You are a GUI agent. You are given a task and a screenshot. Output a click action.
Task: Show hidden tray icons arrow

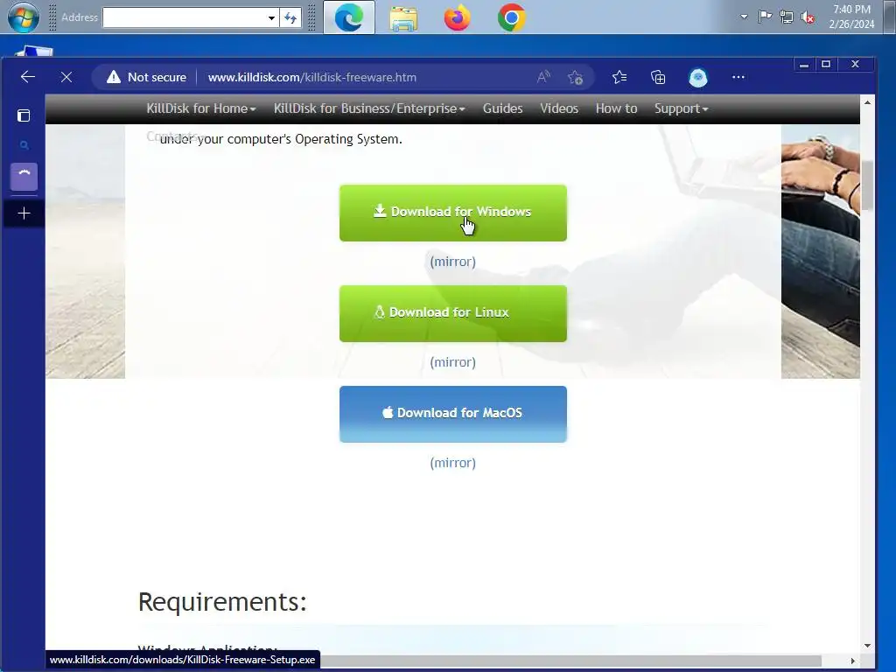[744, 17]
